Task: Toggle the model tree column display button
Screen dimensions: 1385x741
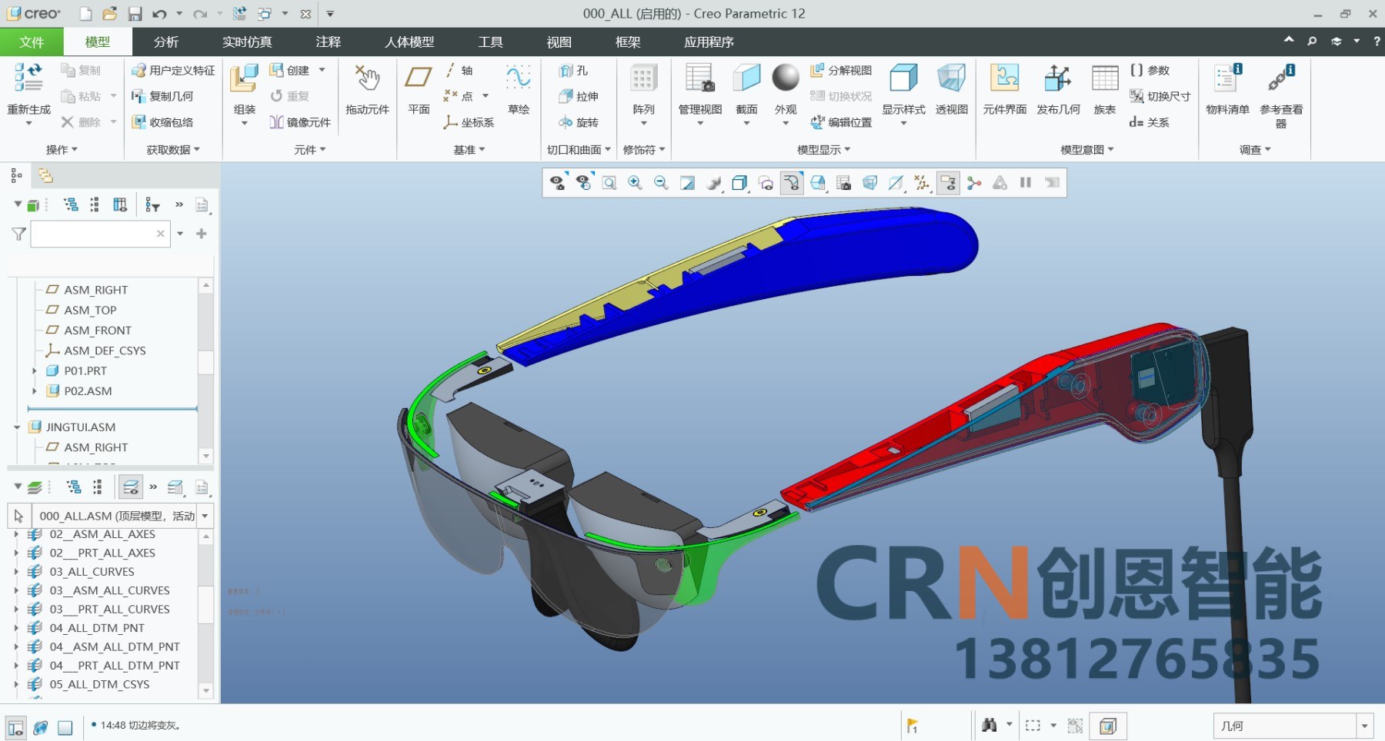Action: [x=120, y=204]
